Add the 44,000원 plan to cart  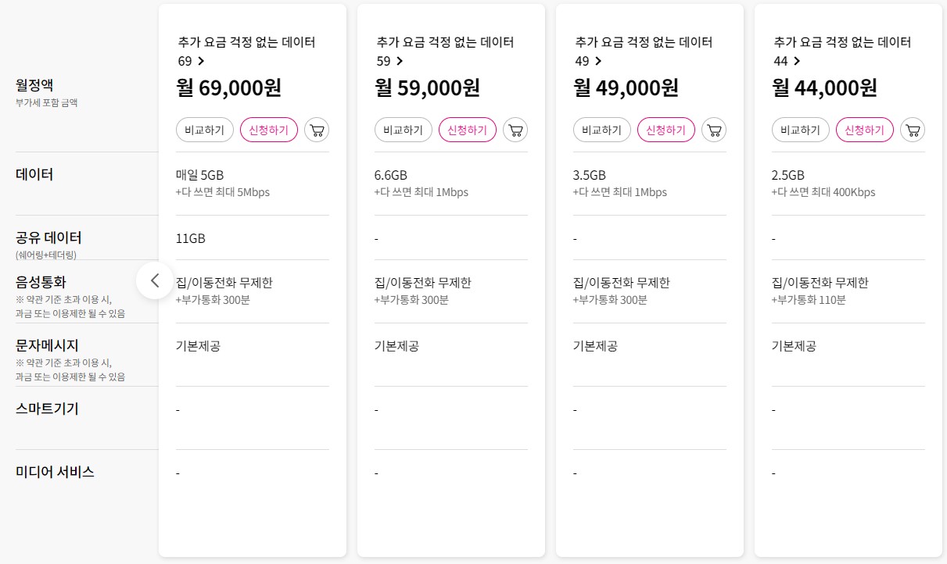pyautogui.click(x=913, y=130)
